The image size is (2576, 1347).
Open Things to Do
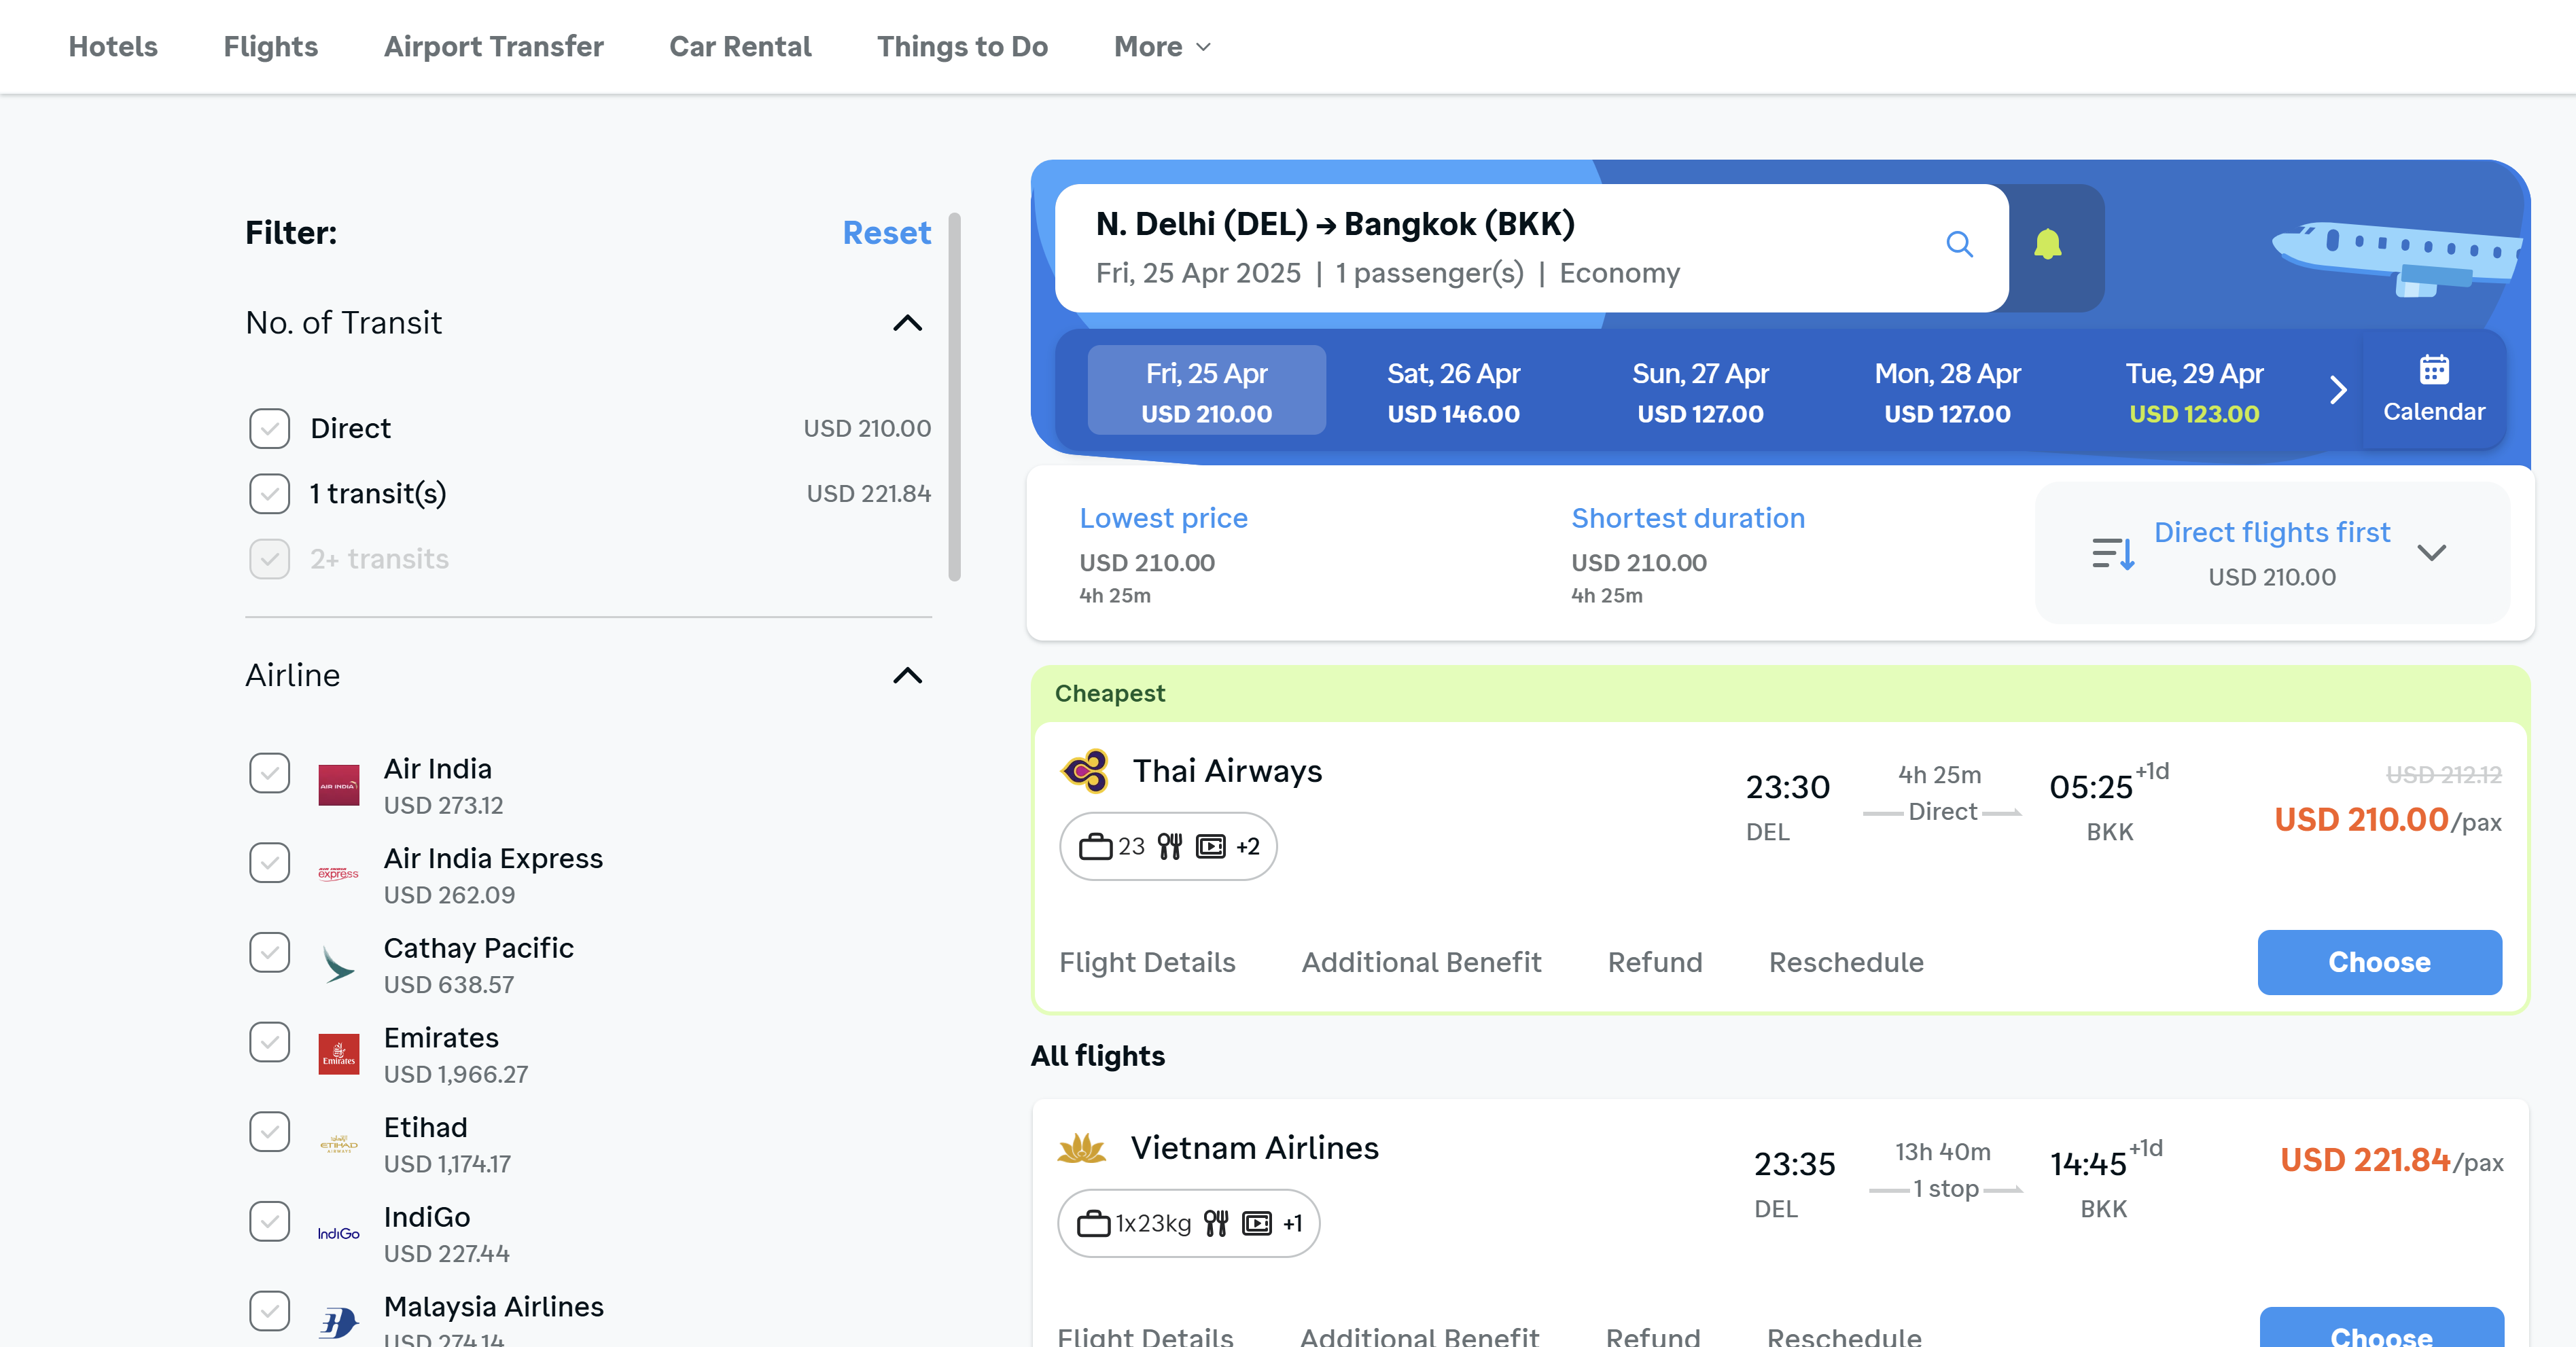[962, 47]
